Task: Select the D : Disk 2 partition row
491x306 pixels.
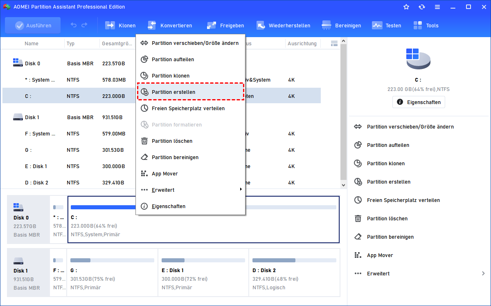Action: 162,182
